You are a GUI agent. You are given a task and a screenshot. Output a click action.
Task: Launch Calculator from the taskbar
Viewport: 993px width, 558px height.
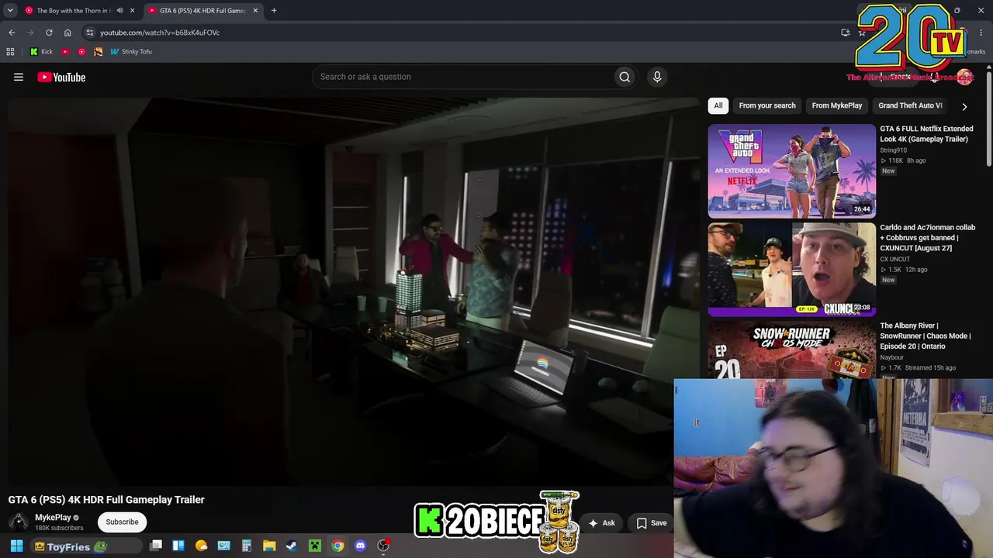pyautogui.click(x=246, y=546)
